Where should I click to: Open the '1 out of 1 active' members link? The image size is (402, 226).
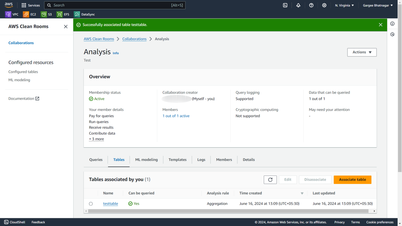click(x=176, y=116)
